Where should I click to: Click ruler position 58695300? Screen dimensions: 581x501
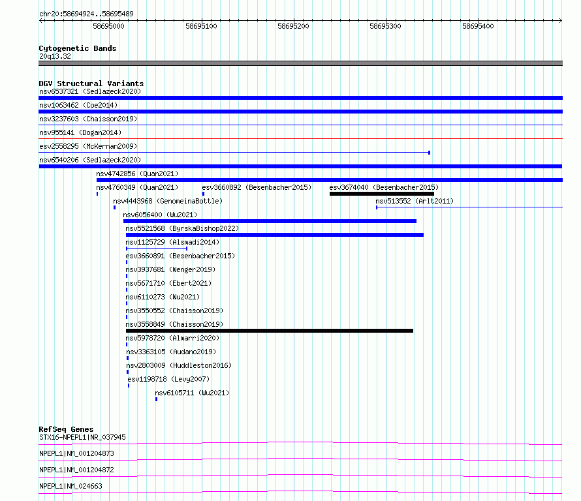pos(385,26)
